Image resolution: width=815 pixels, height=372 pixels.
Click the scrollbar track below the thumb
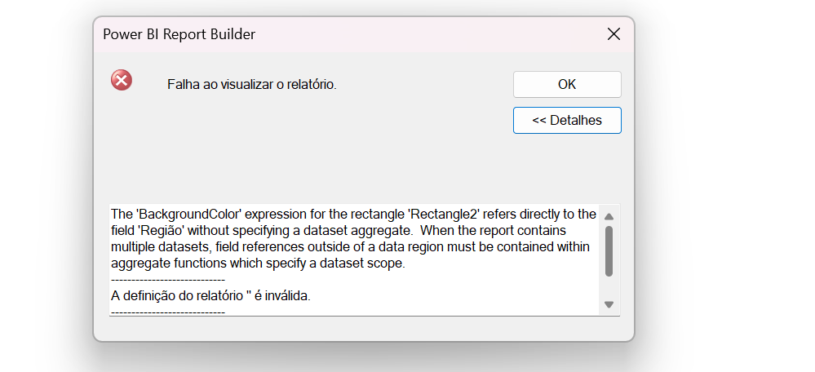[609, 287]
